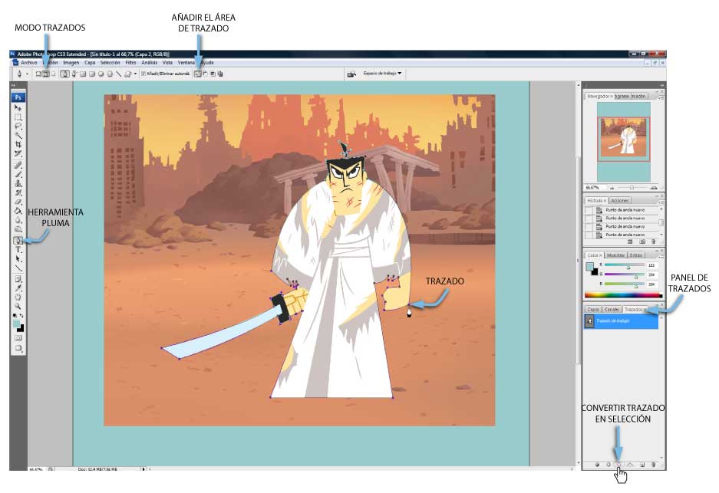Select the Magic Wand tool

(18, 135)
